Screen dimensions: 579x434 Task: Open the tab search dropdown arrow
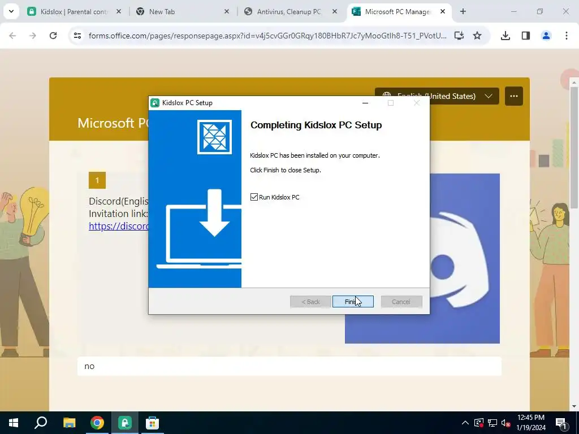pos(11,12)
